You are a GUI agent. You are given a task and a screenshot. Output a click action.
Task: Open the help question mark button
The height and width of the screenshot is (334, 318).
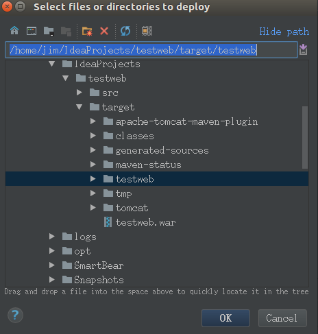(x=15, y=315)
